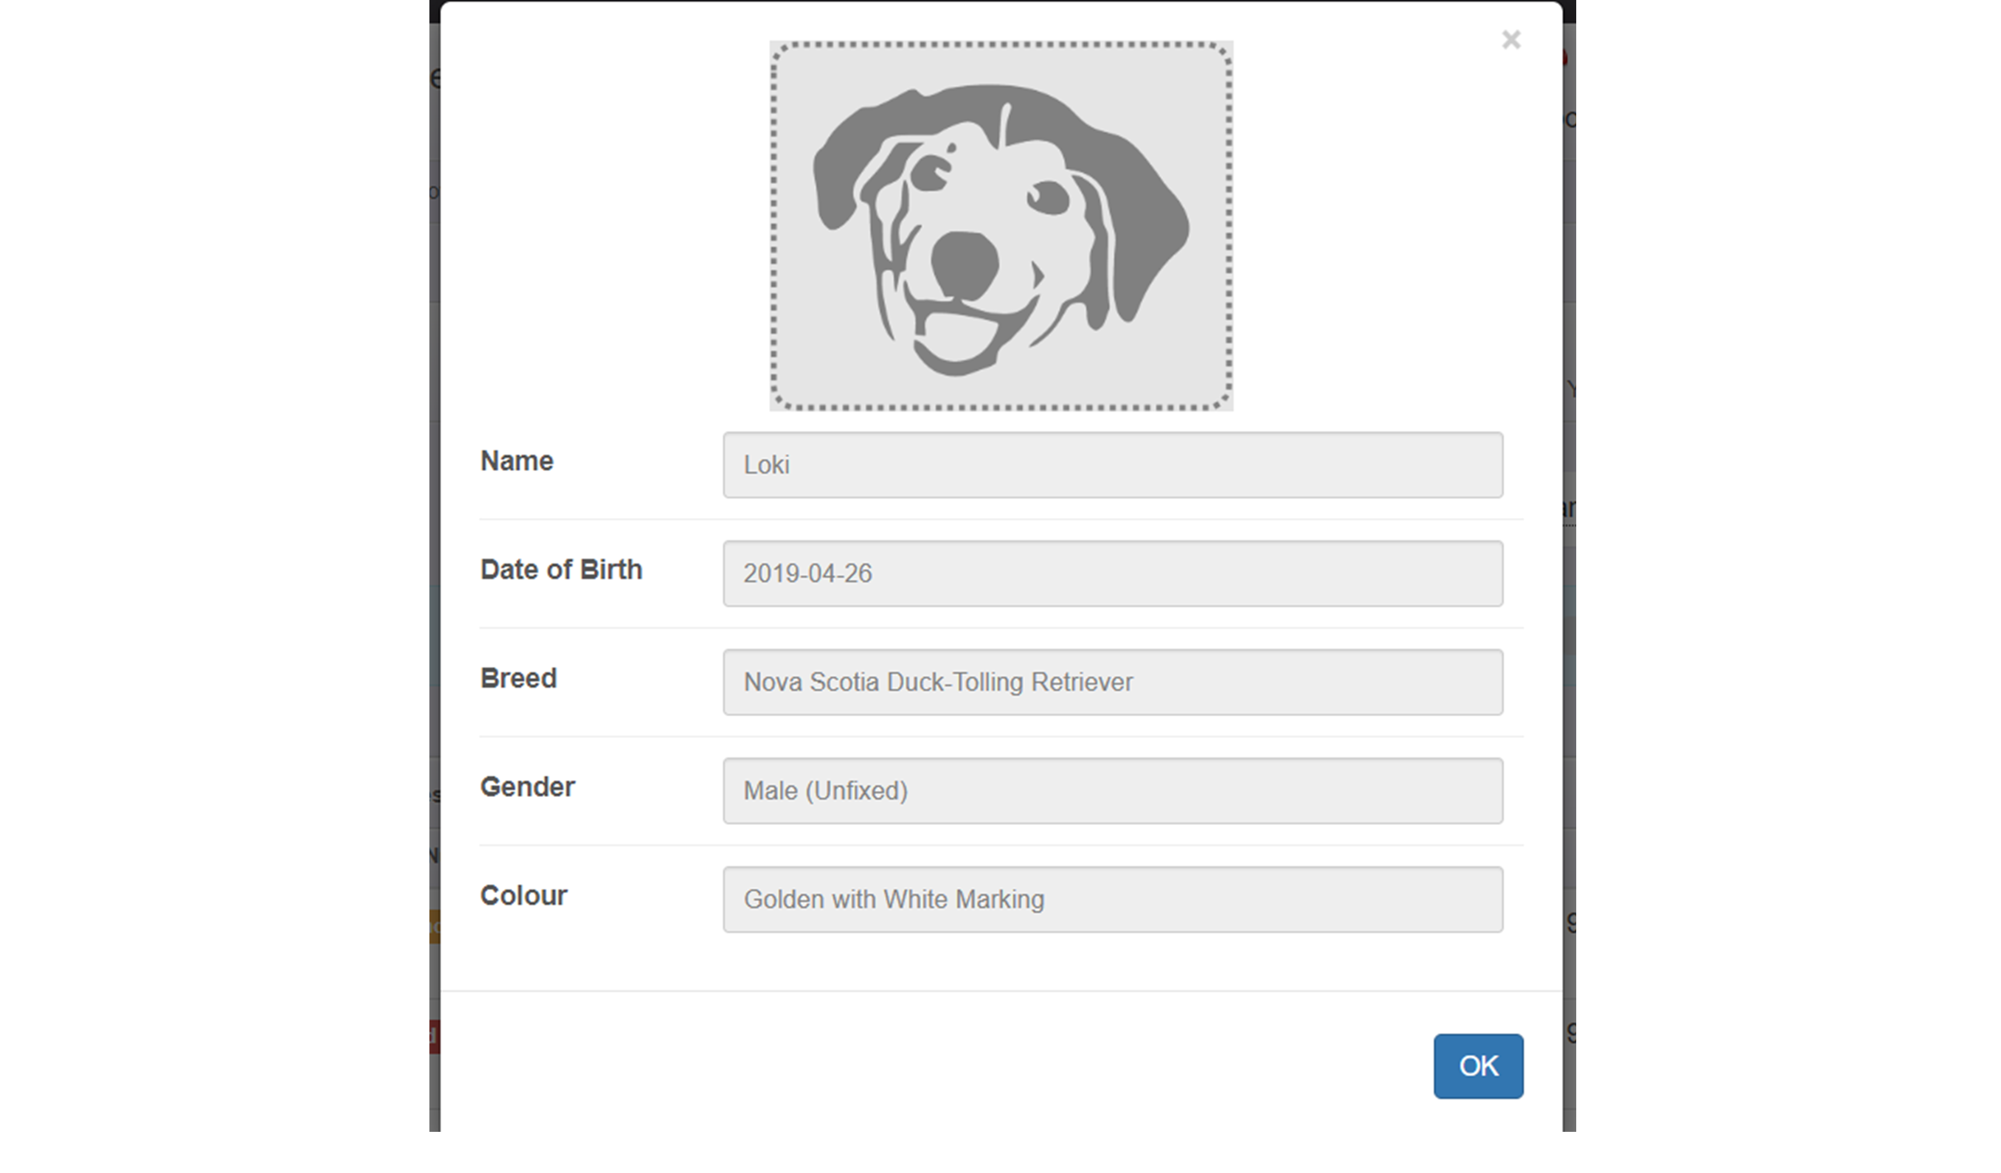Screen dimensions: 2001x1173
Task: Click the dog's left floppy ear graphic
Action: 858,159
